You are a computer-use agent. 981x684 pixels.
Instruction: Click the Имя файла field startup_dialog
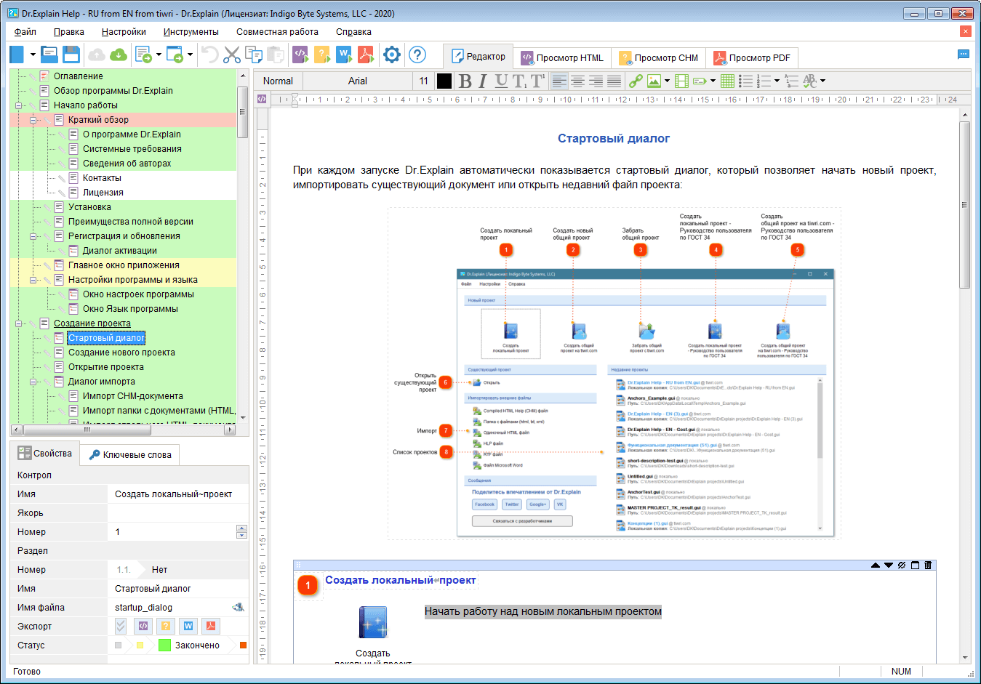point(172,607)
